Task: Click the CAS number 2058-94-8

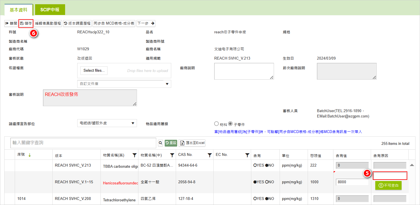Action: coord(187,182)
